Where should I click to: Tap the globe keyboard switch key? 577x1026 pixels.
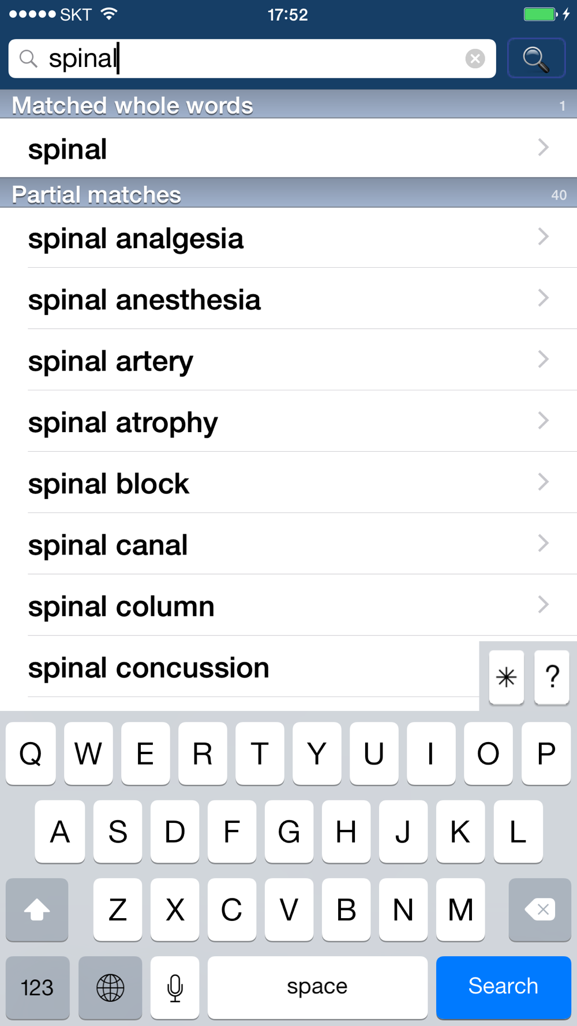(x=110, y=987)
